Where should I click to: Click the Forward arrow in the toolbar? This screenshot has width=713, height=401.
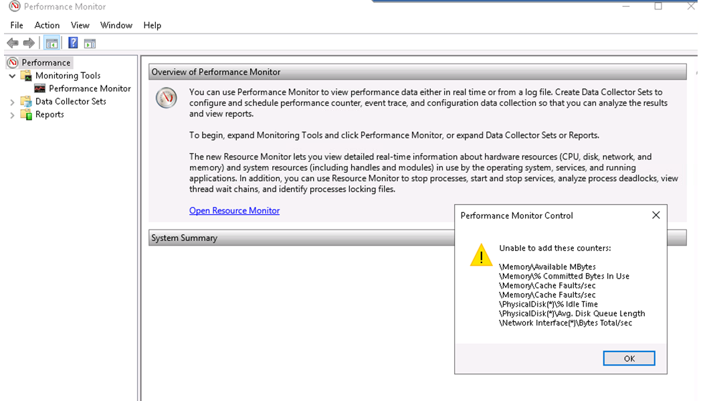click(29, 43)
